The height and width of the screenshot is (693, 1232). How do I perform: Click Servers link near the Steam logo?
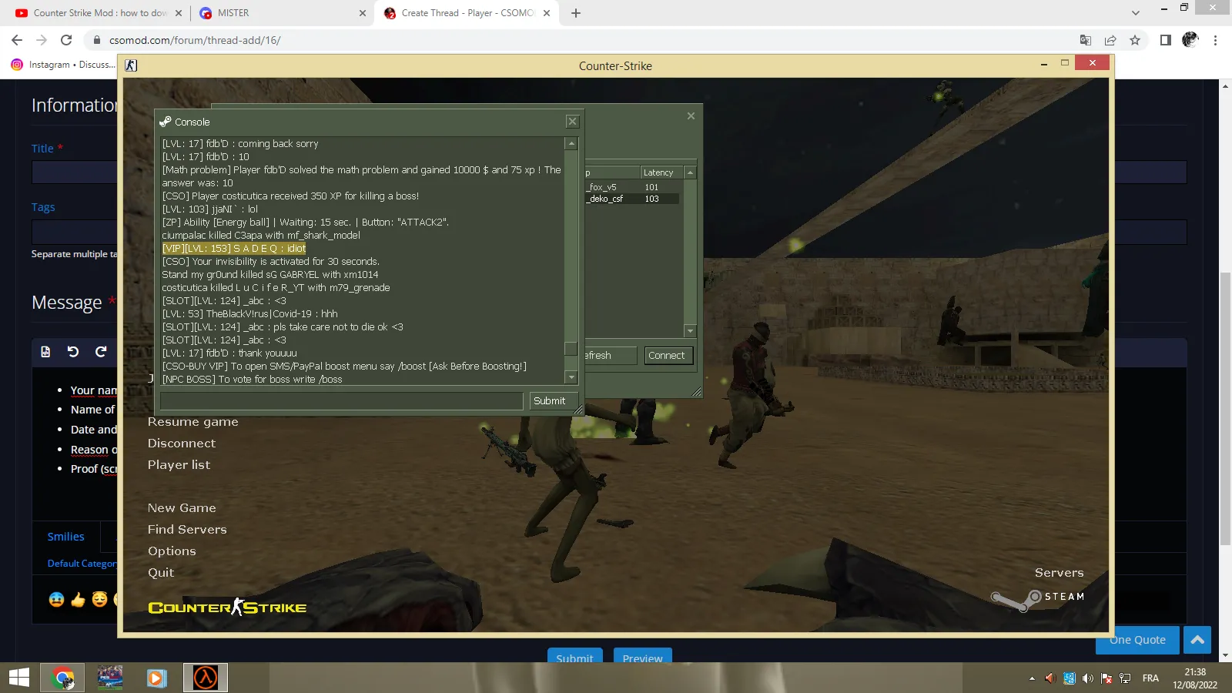click(x=1059, y=573)
